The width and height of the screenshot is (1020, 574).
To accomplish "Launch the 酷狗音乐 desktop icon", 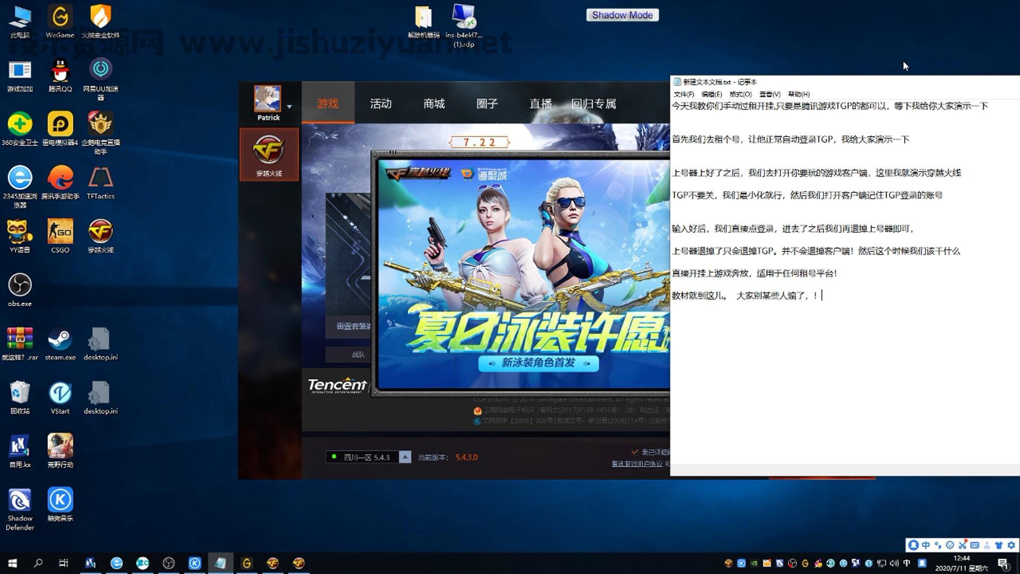I will click(60, 504).
